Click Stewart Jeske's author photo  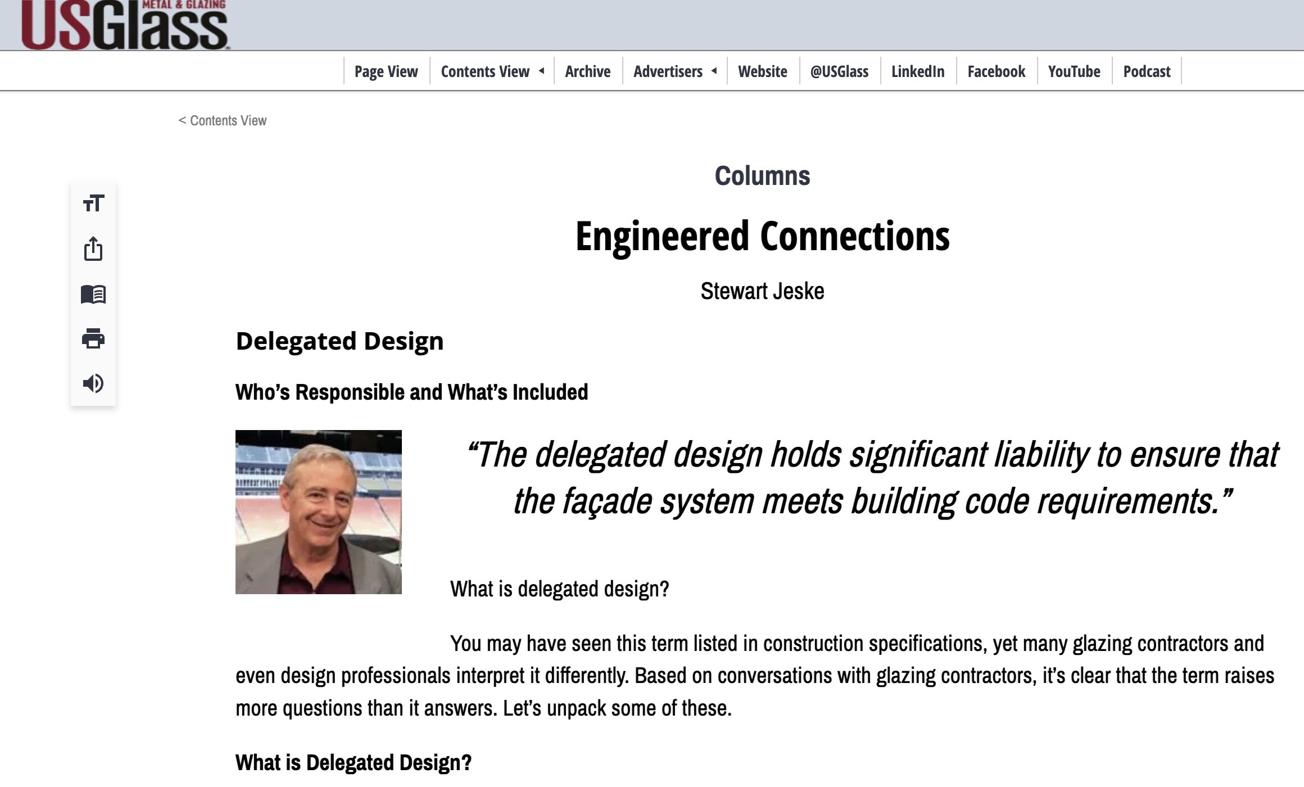pyautogui.click(x=318, y=512)
